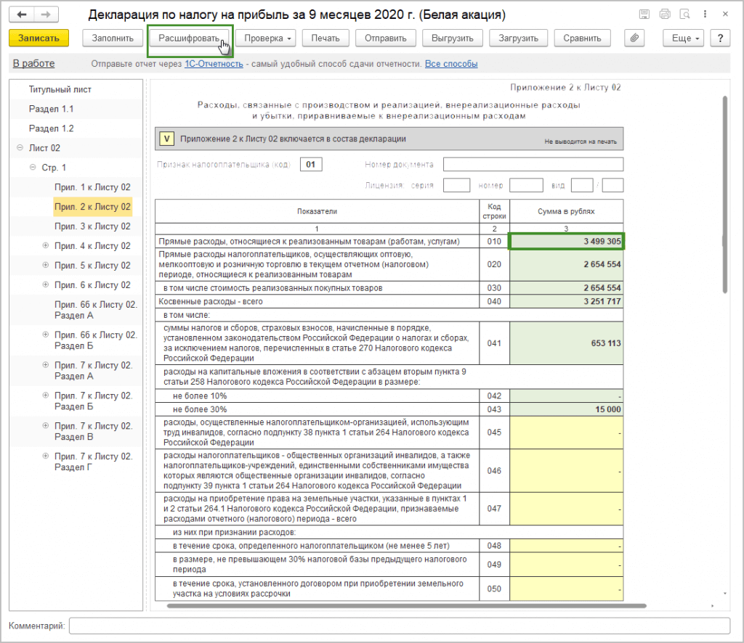The image size is (744, 643).
Task: Click the printer icon in title bar
Action: [x=664, y=15]
